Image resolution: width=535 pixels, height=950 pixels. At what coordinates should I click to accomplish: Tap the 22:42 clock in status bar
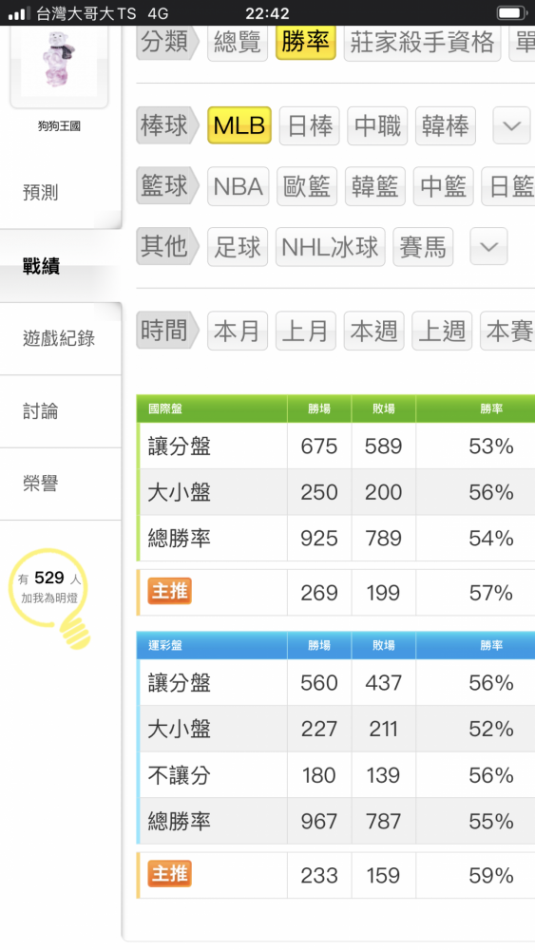[267, 12]
